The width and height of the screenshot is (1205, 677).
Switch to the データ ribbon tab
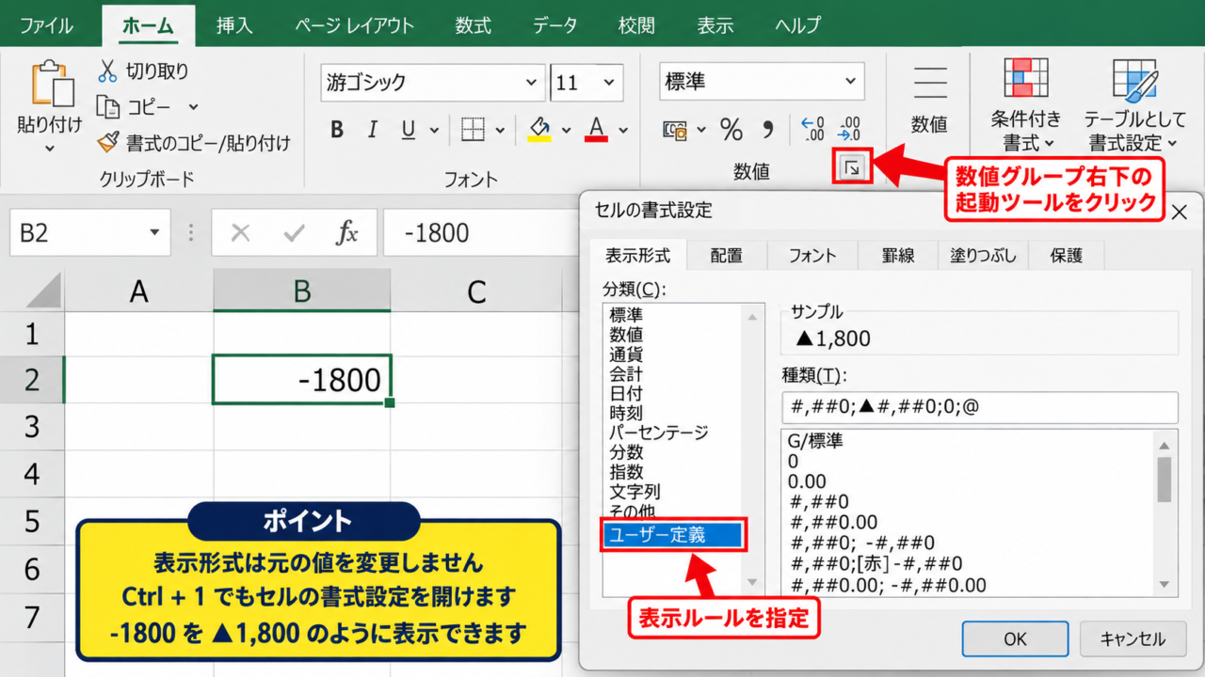click(554, 25)
